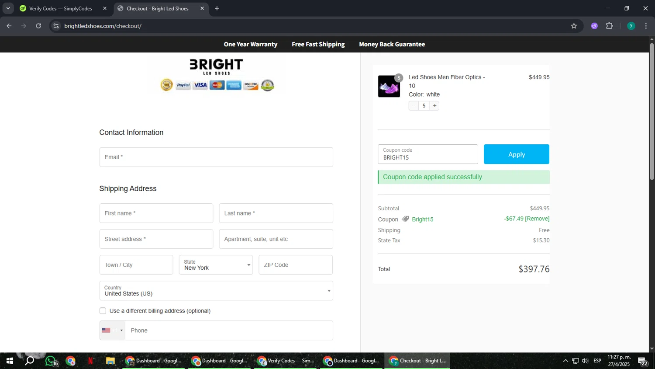The width and height of the screenshot is (655, 369).
Task: Increase quantity with the plus button
Action: pyautogui.click(x=434, y=106)
